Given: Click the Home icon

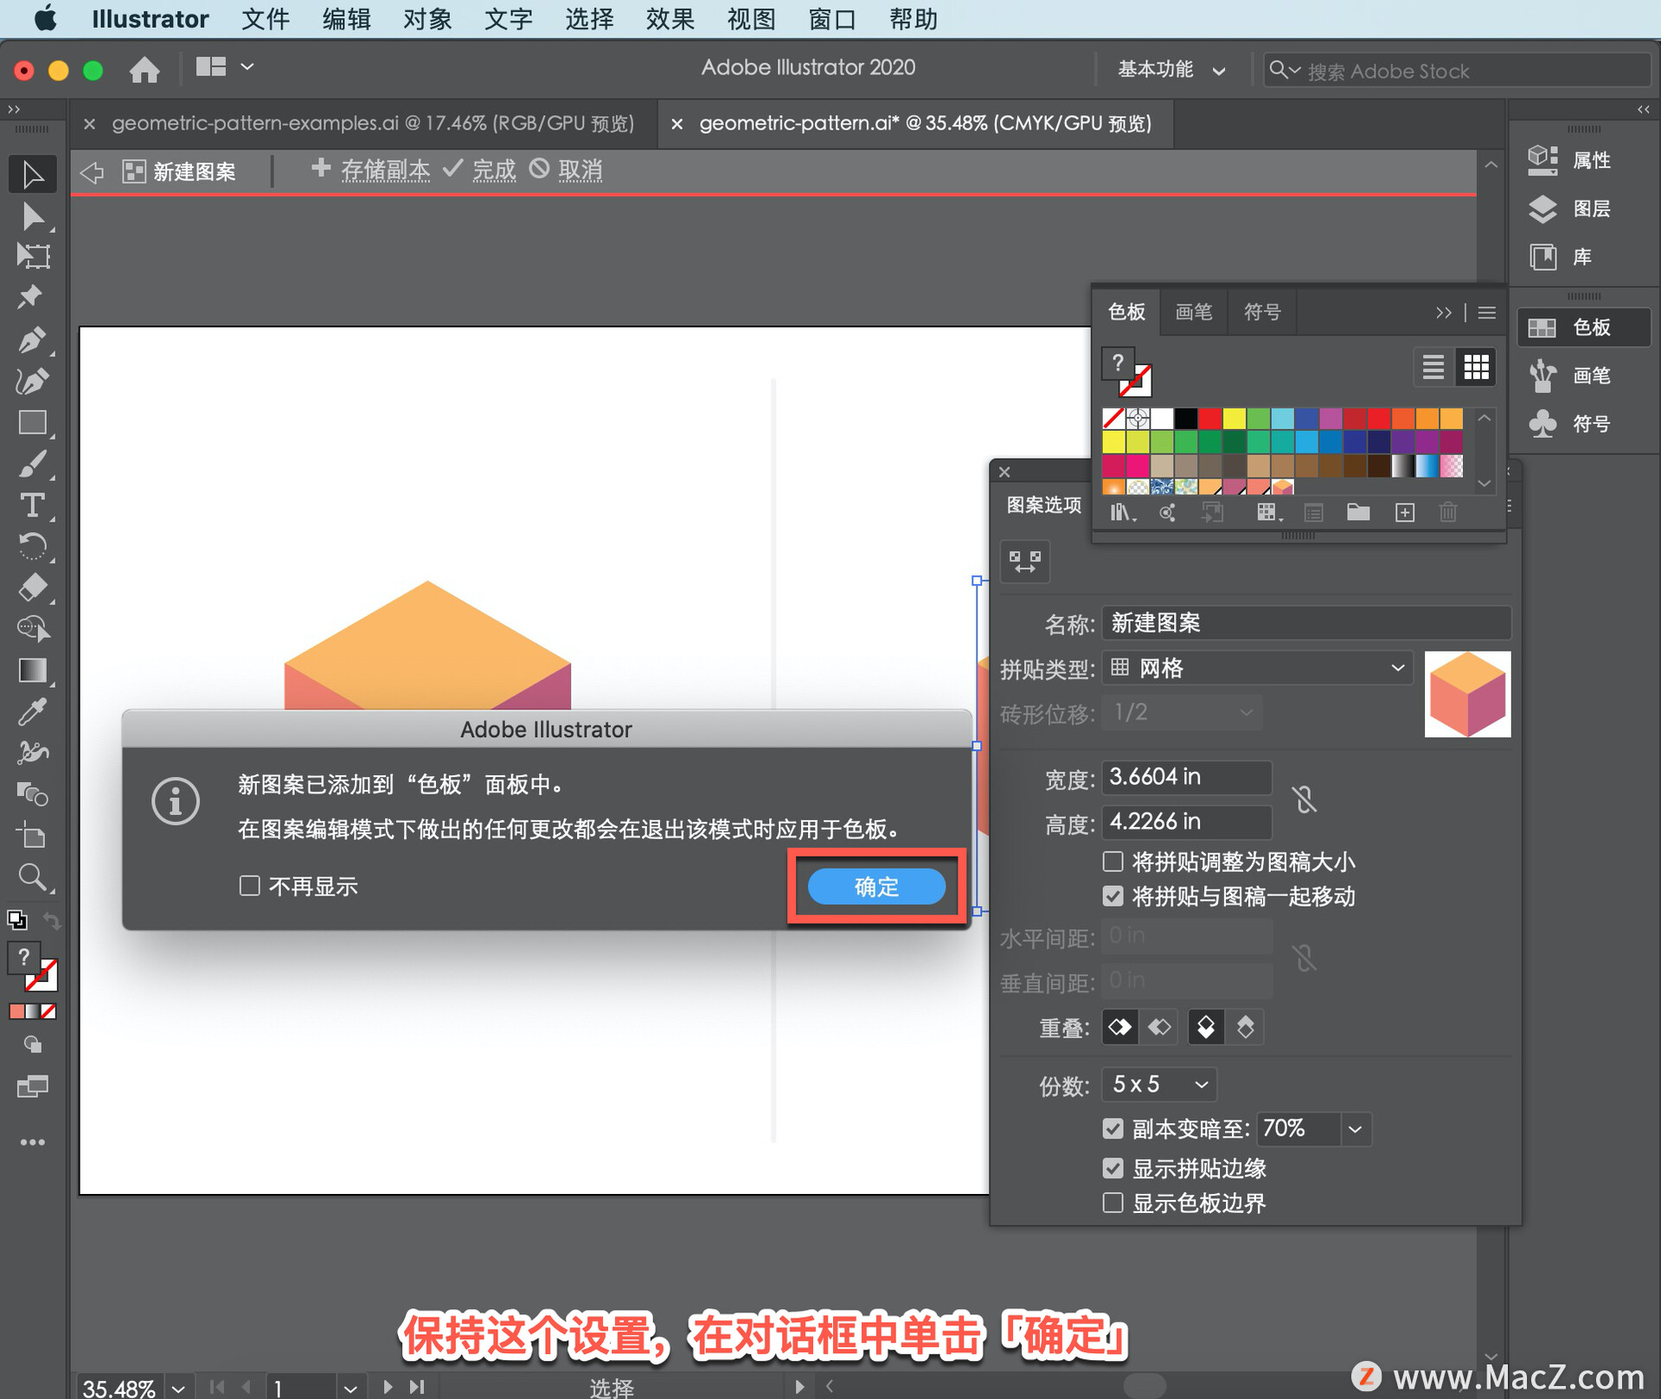Looking at the screenshot, I should pos(144,69).
